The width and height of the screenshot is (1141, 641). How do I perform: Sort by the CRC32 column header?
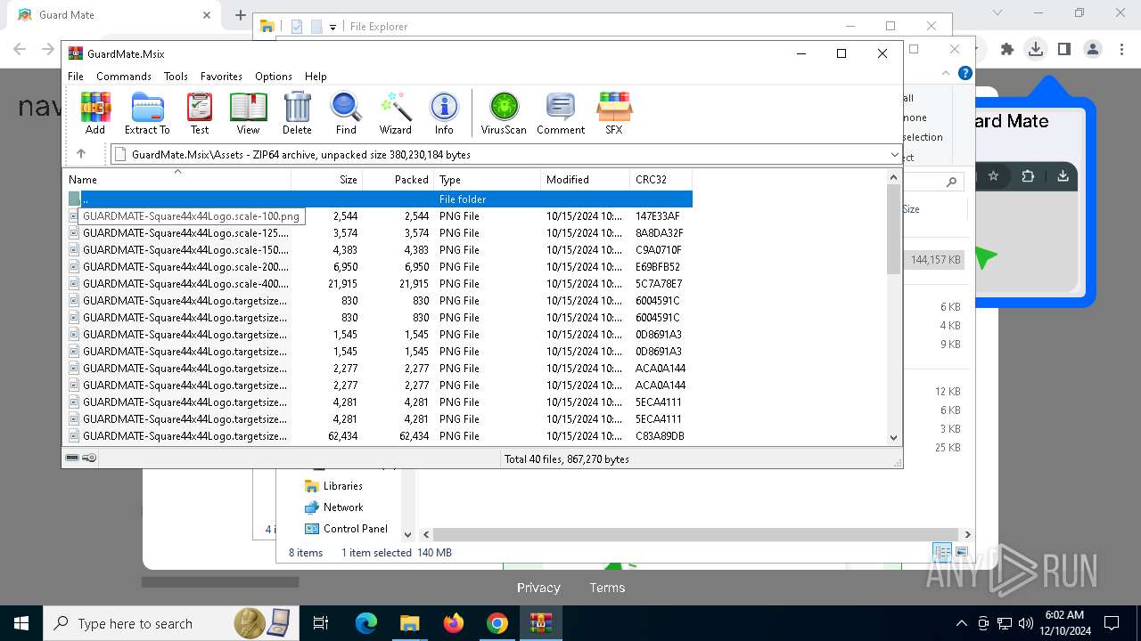pyautogui.click(x=661, y=179)
